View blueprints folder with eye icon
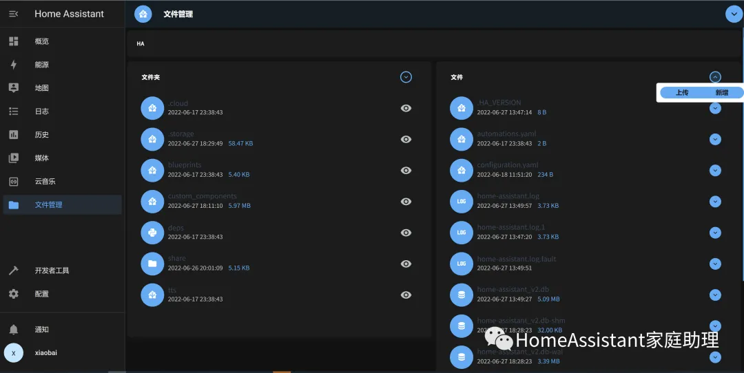This screenshot has width=744, height=373. [406, 170]
